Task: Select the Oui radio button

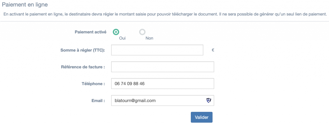Action: [116, 32]
